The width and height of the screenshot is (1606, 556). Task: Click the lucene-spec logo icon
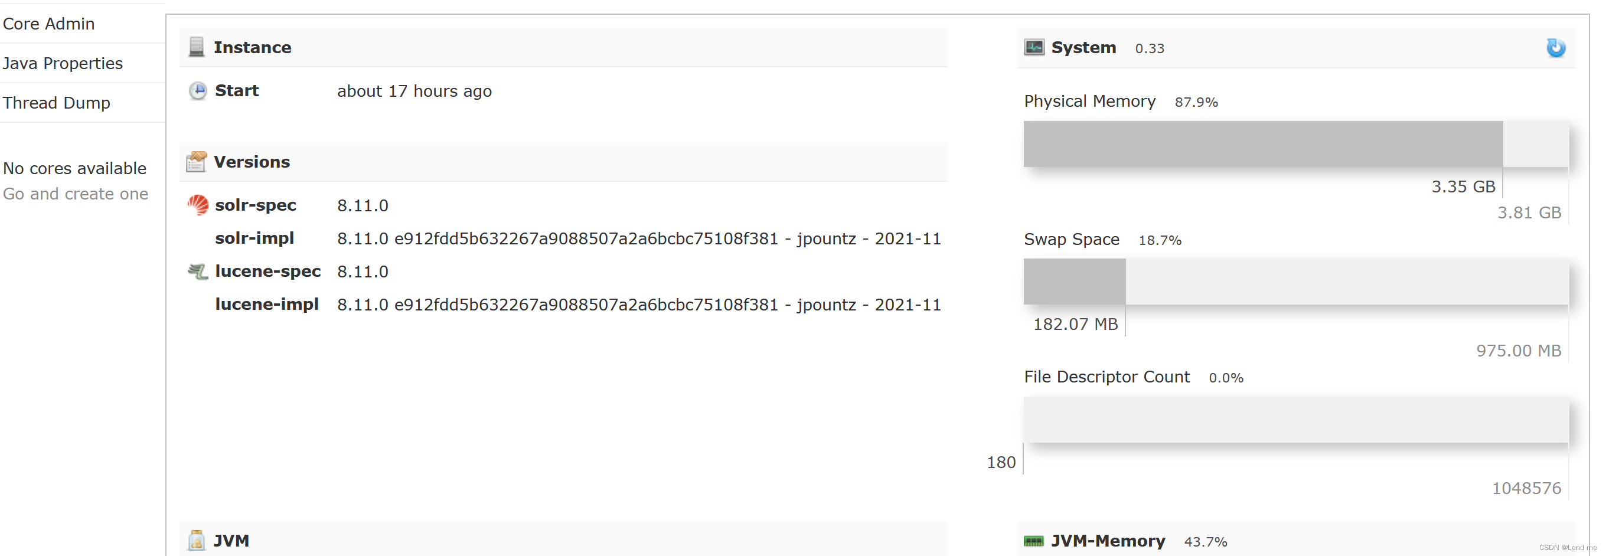198,271
